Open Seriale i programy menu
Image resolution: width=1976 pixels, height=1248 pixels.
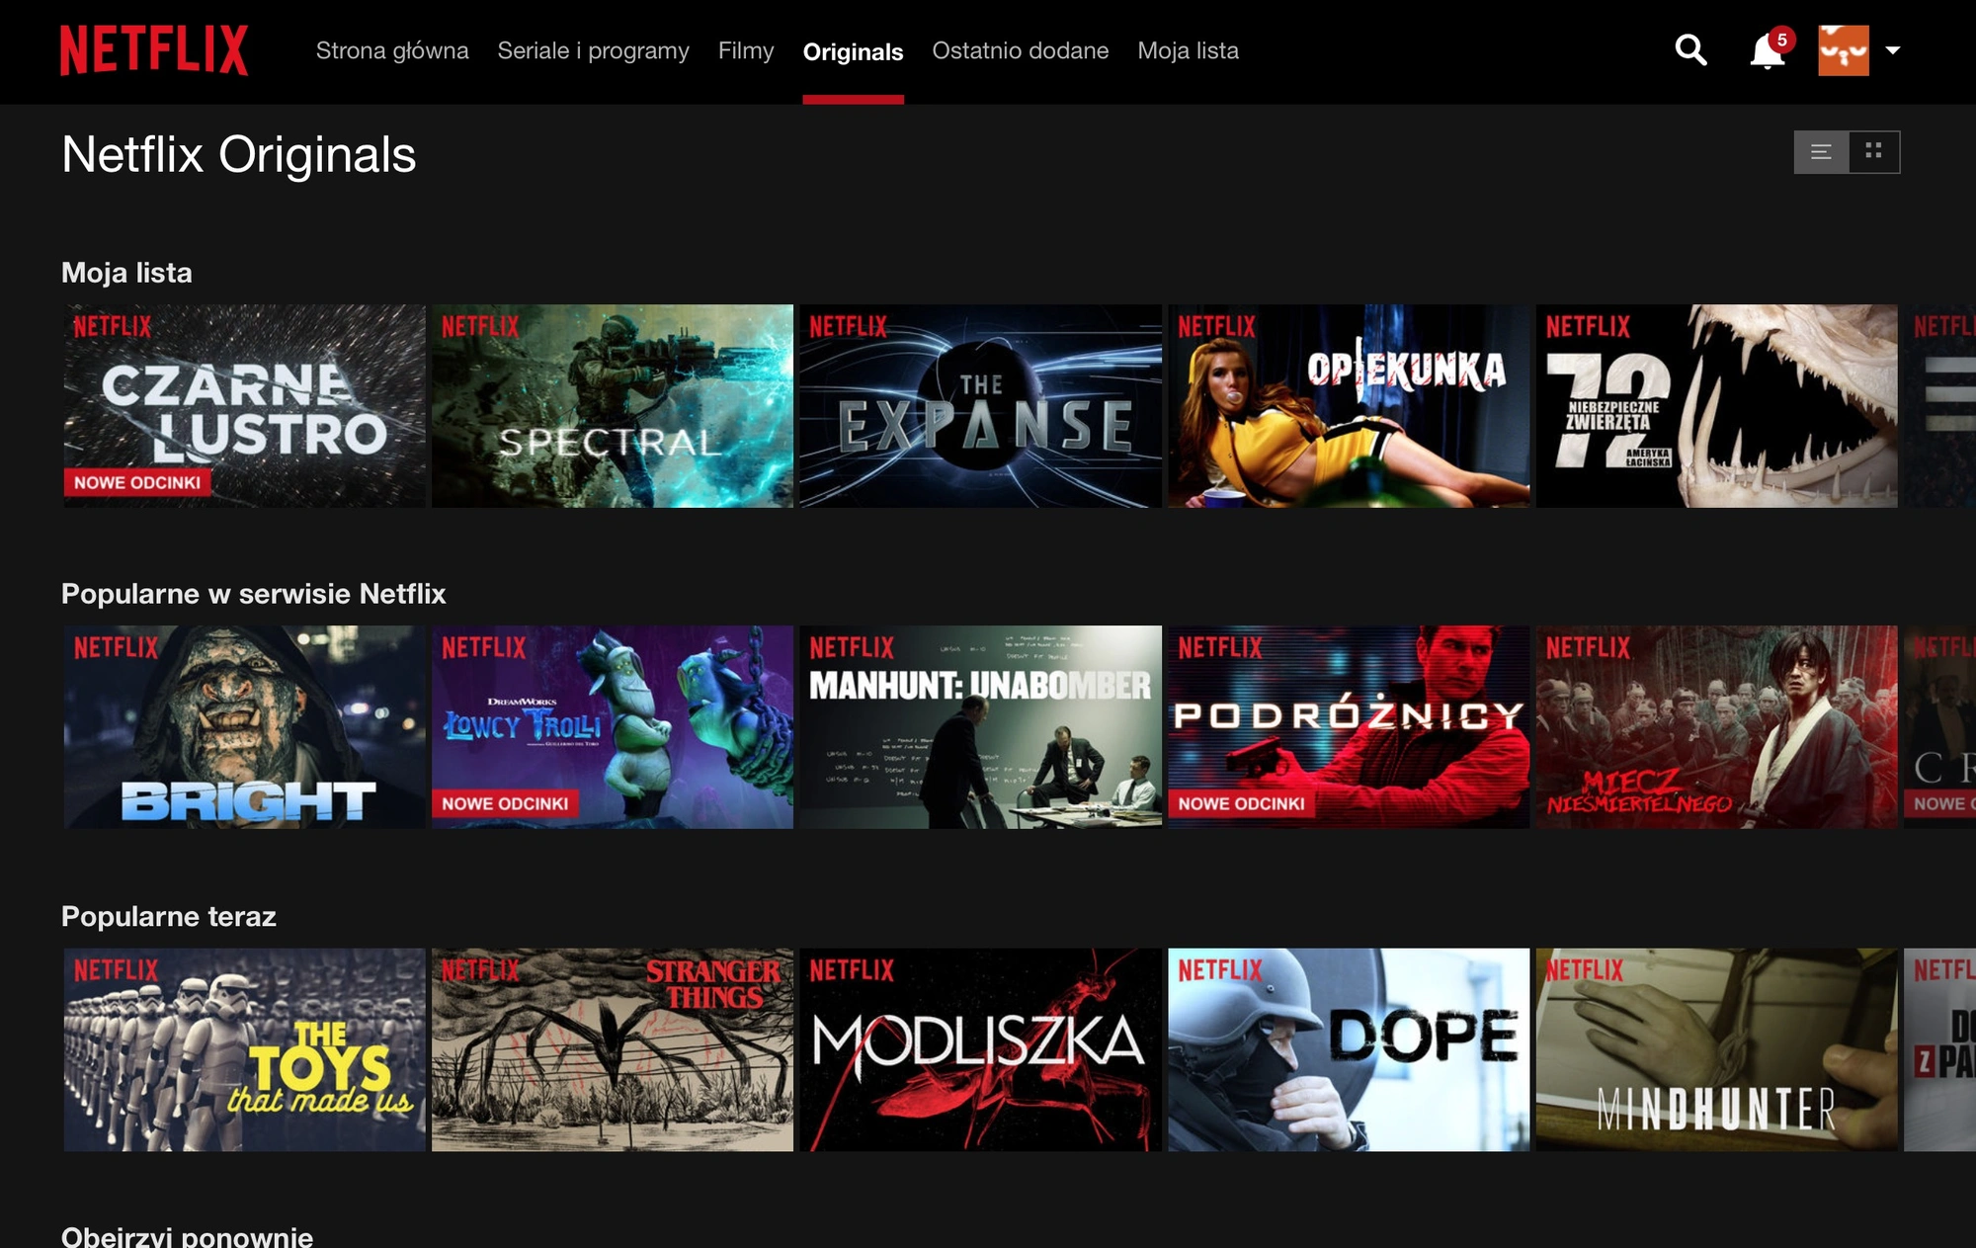593,50
